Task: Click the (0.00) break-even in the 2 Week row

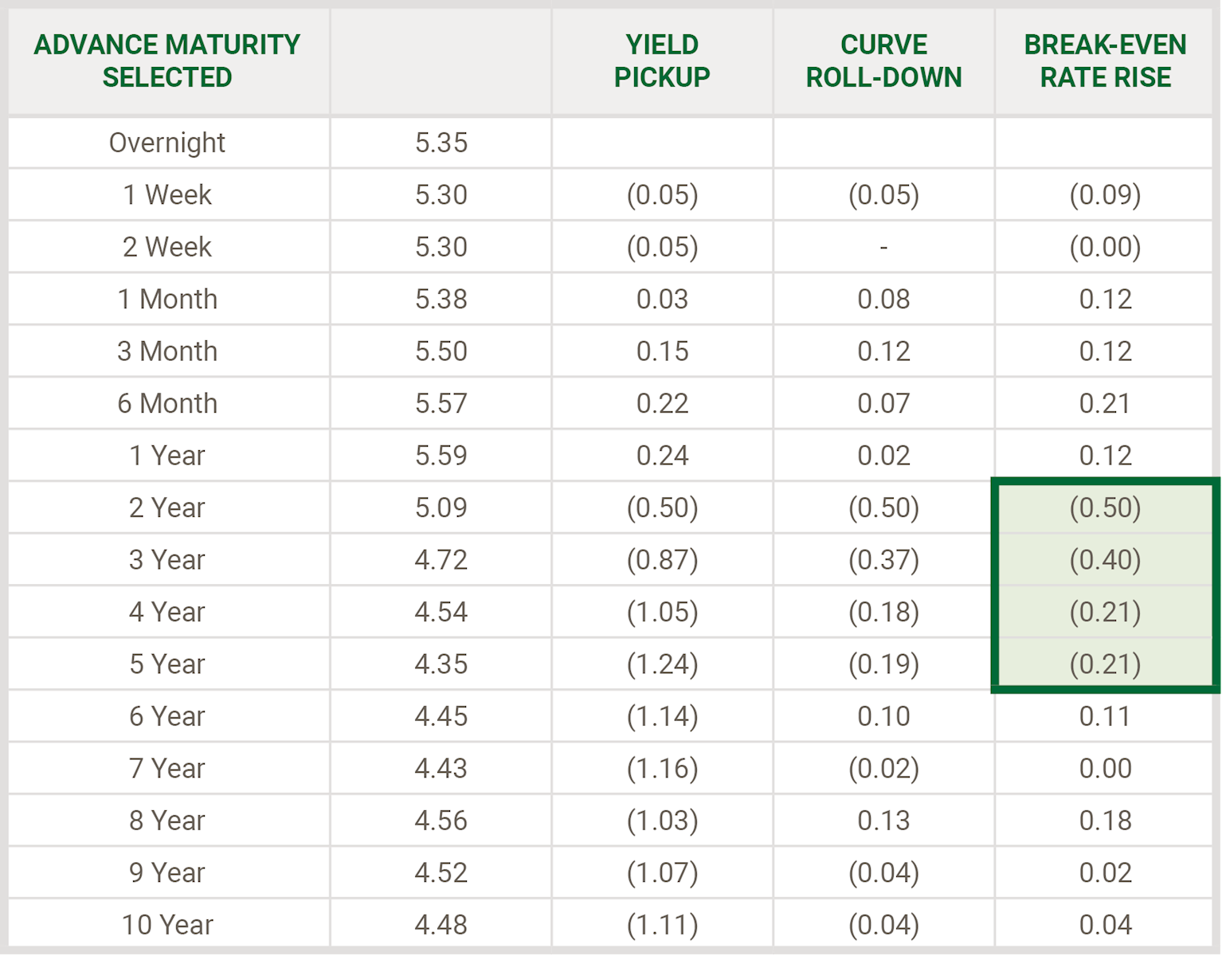Action: [1105, 247]
